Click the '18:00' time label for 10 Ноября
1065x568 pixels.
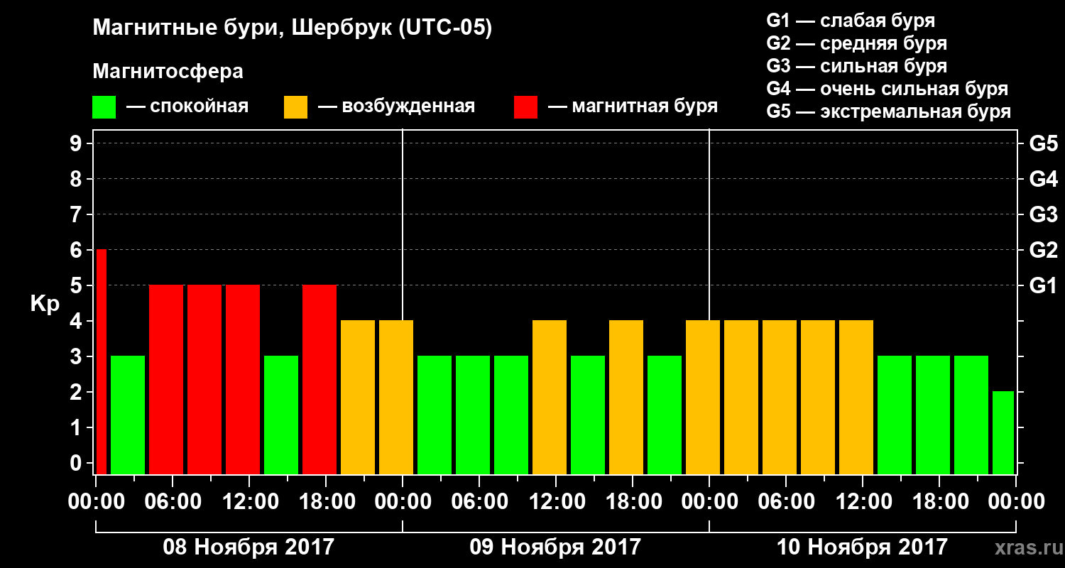tap(939, 502)
